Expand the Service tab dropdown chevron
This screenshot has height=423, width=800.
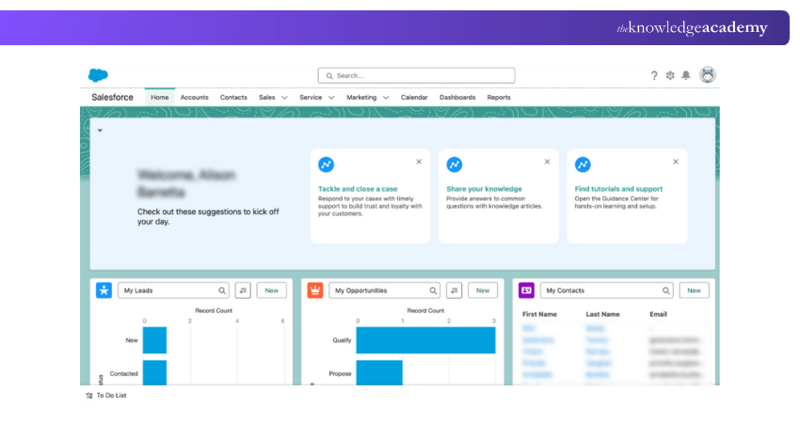pos(331,98)
